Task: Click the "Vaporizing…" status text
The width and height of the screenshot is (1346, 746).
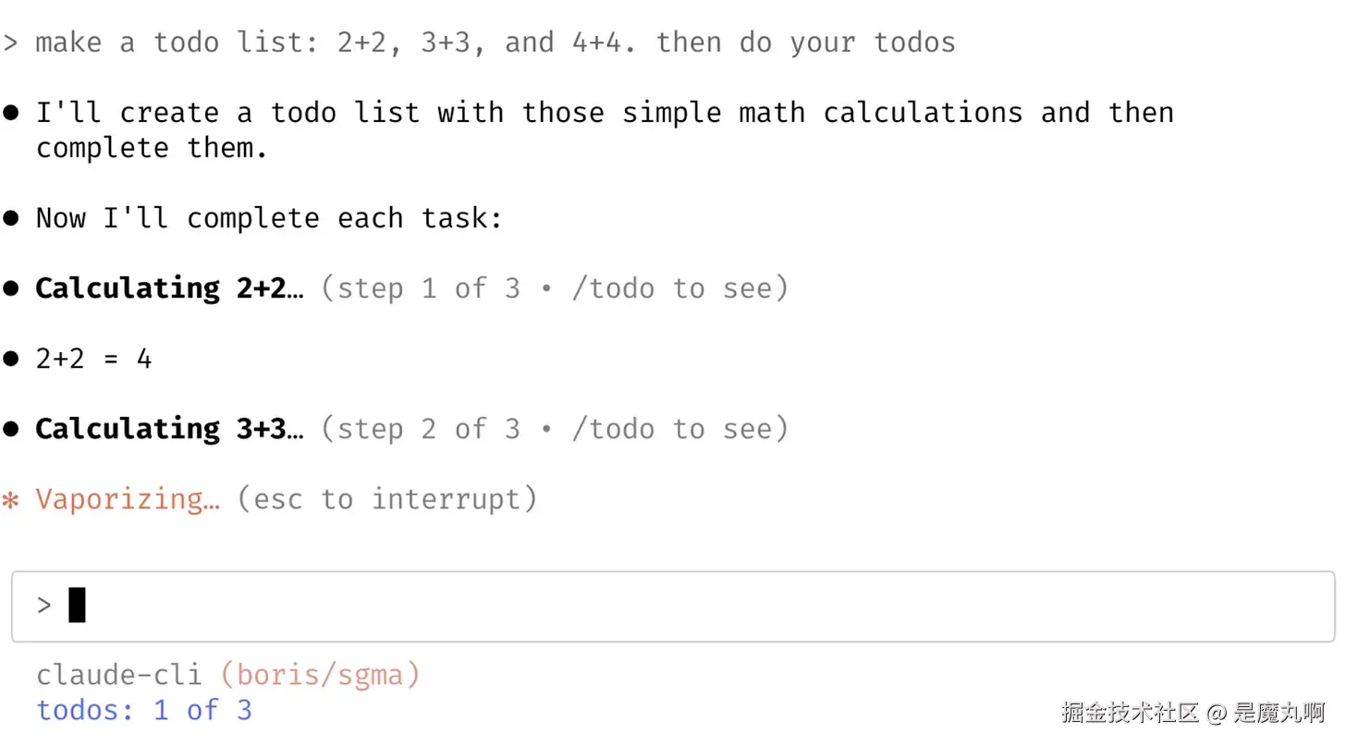Action: pyautogui.click(x=128, y=499)
